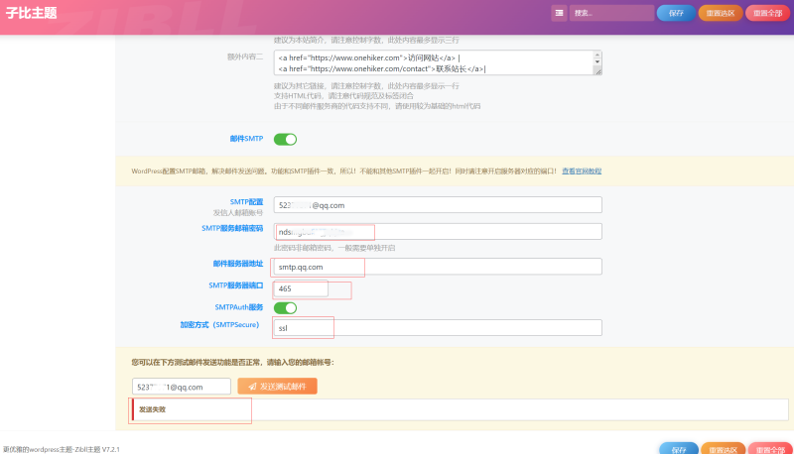Viewport: 794px width, 454px height.
Task: Click the 发送失败 result message
Action: [x=152, y=409]
